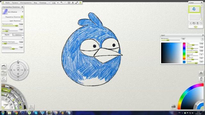Select the Color Sampler tool in tool picker
Screen dimensions: 205x115
[x=9, y=102]
